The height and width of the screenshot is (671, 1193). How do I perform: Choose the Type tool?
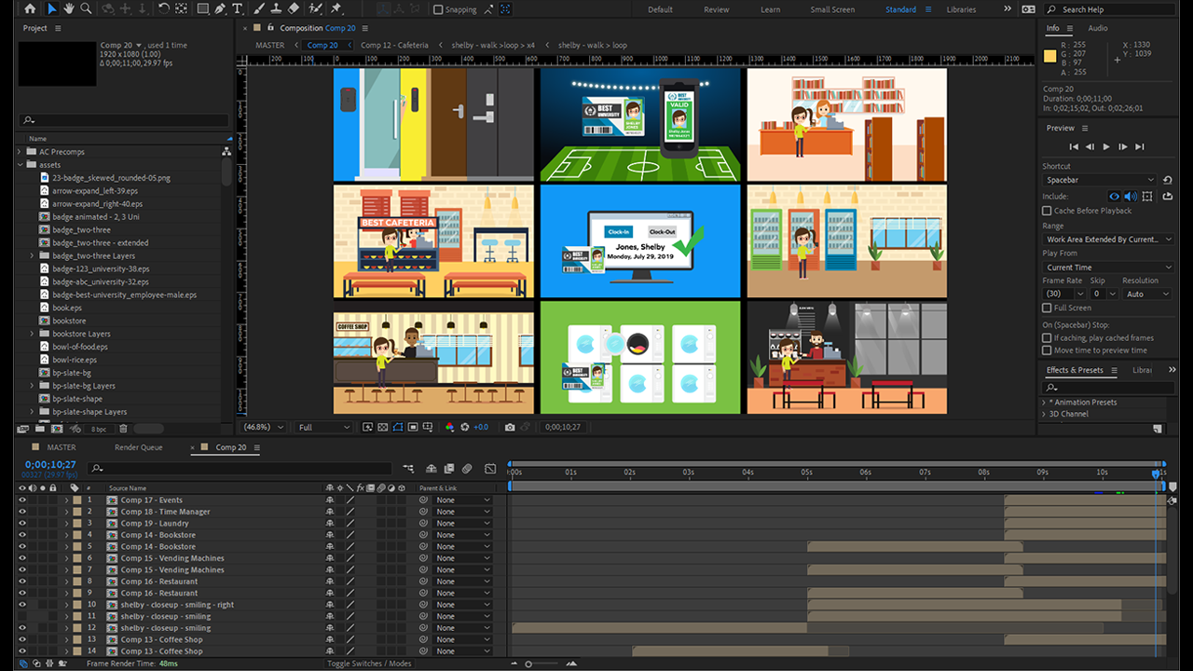tap(238, 8)
